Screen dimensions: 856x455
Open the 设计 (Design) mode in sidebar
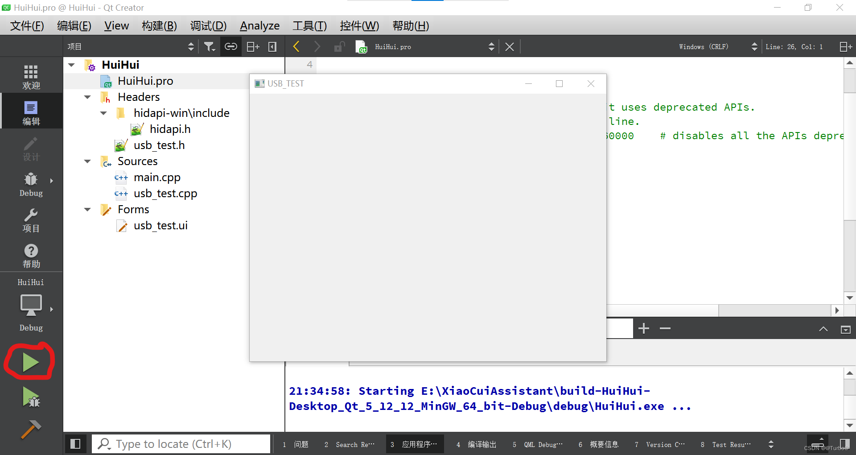31,149
